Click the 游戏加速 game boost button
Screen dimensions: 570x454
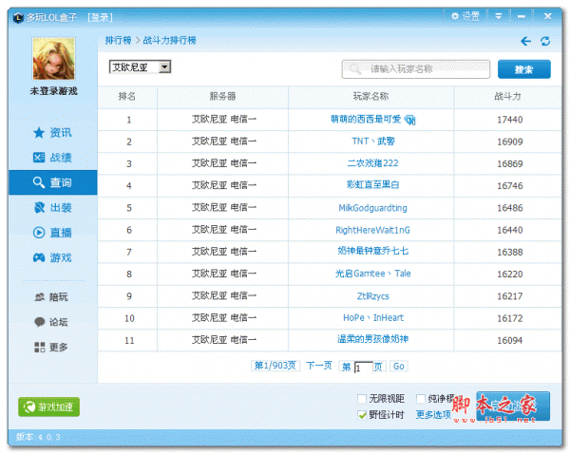tap(48, 407)
